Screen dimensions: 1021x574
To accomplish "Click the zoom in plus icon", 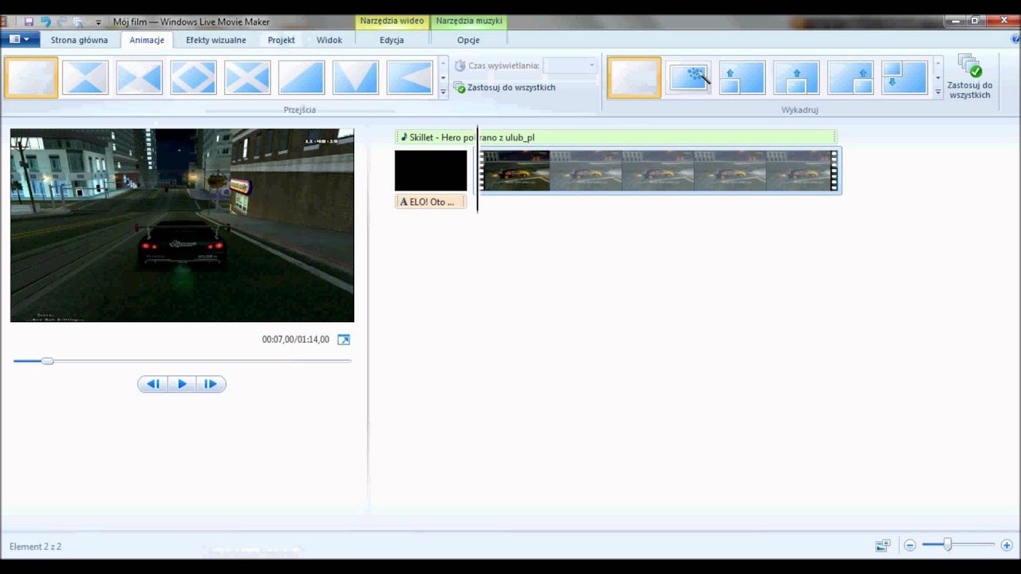I will click(1007, 545).
